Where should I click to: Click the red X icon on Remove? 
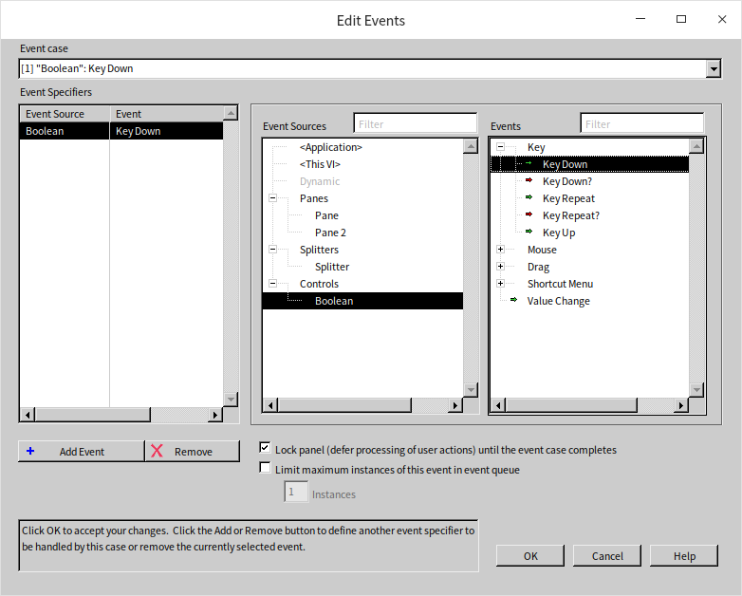pos(157,452)
